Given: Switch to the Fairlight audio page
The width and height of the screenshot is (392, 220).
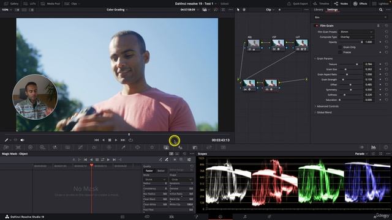Looking at the screenshot, I should click(245, 217).
